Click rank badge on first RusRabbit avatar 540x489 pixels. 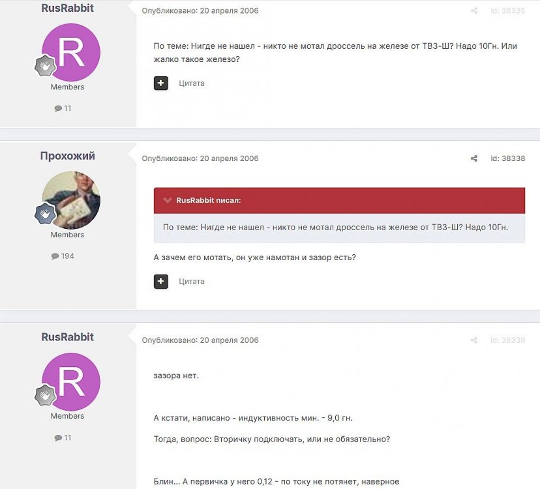(x=45, y=65)
